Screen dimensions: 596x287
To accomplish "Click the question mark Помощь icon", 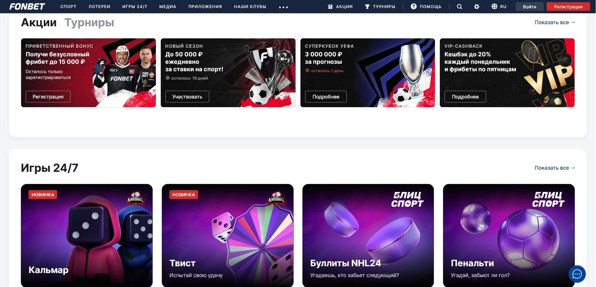I will coord(413,7).
